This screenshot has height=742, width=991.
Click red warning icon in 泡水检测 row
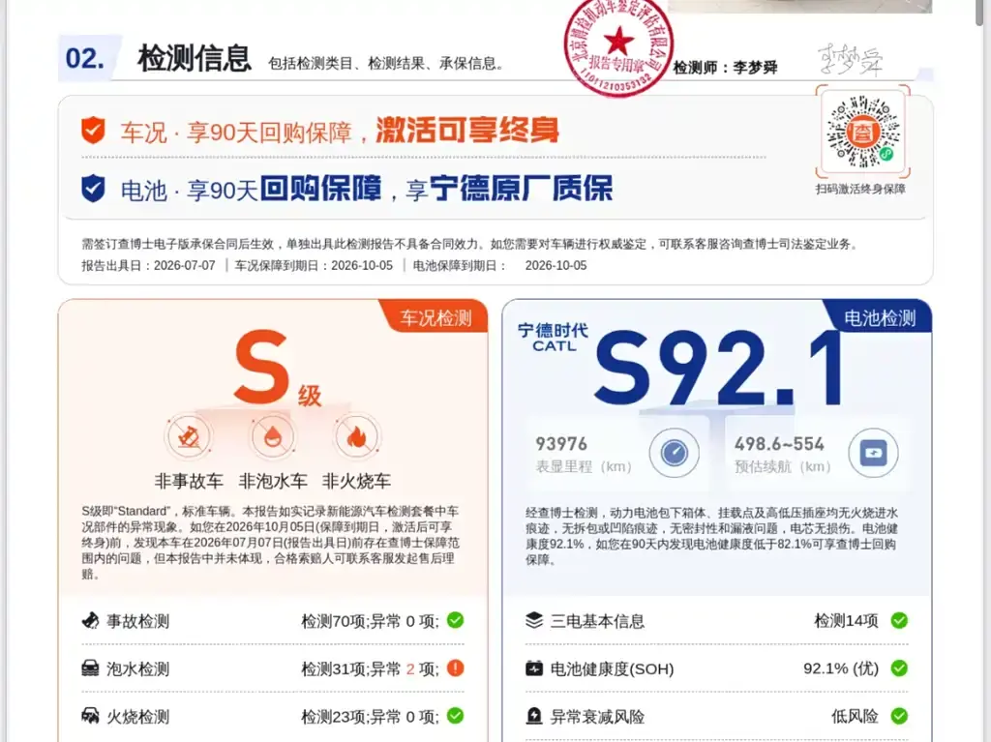[x=455, y=668]
